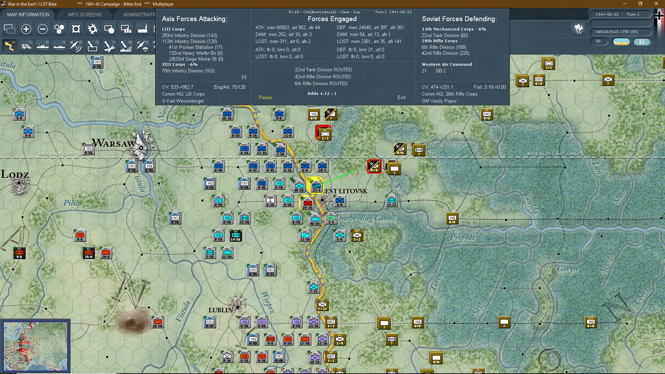Select the 10-16 infantry unit counter

[227, 114]
